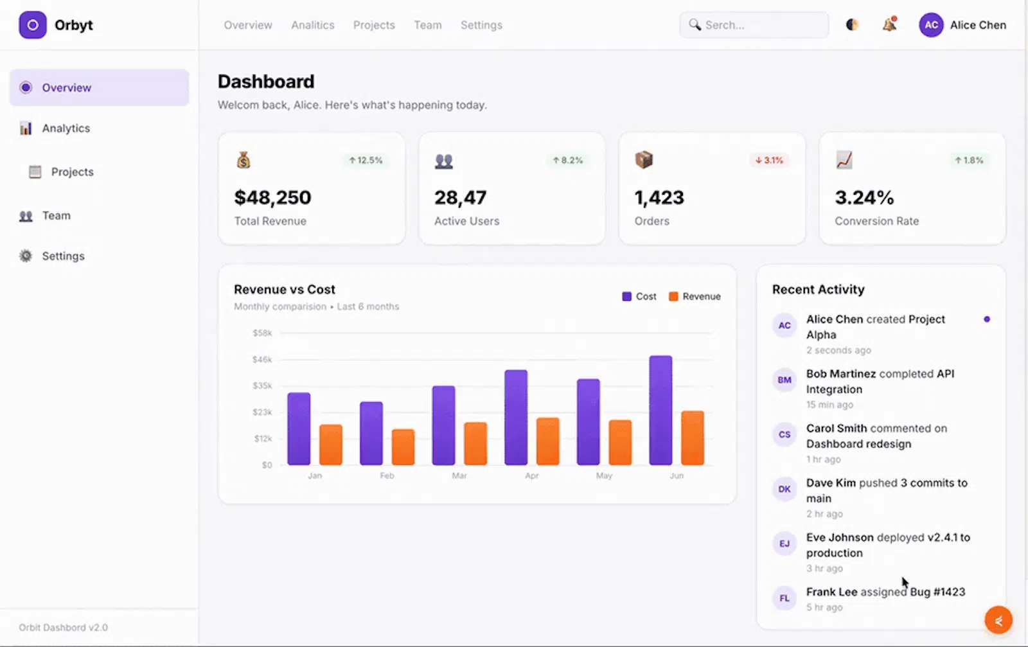The width and height of the screenshot is (1028, 647).
Task: Open the notifications bell
Action: tap(889, 24)
